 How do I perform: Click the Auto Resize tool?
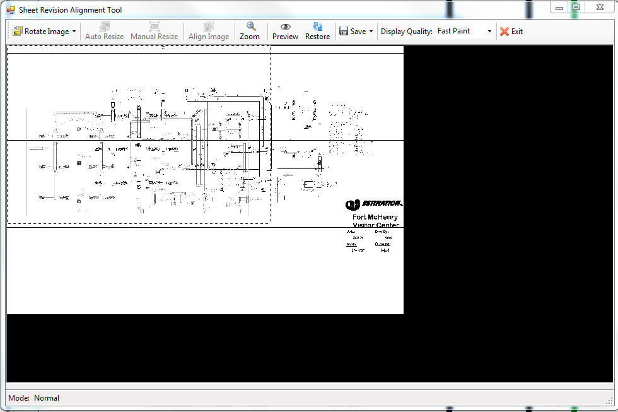click(x=105, y=31)
